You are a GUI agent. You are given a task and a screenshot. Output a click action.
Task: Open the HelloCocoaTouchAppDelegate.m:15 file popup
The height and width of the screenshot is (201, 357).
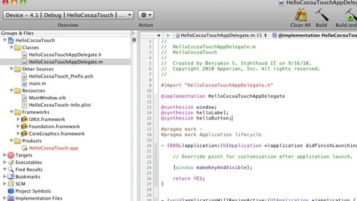tap(221, 35)
